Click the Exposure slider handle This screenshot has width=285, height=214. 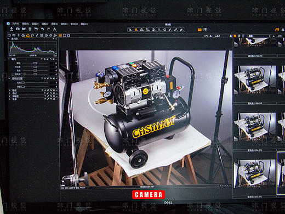(x=35, y=63)
